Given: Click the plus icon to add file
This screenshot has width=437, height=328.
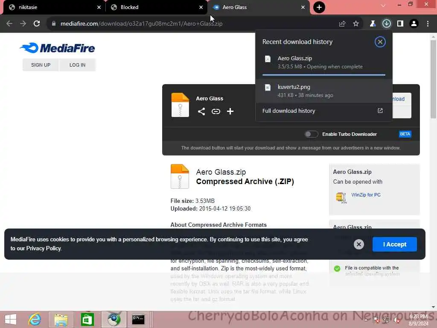Looking at the screenshot, I should (230, 111).
